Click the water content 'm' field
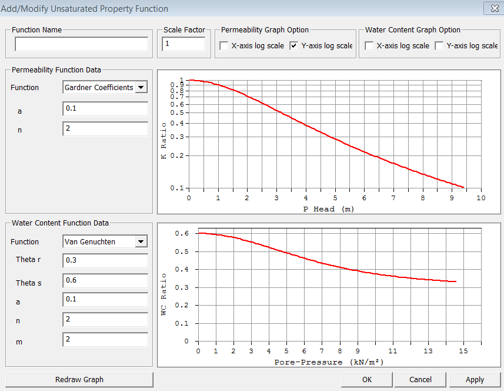The height and width of the screenshot is (391, 504). 105,340
